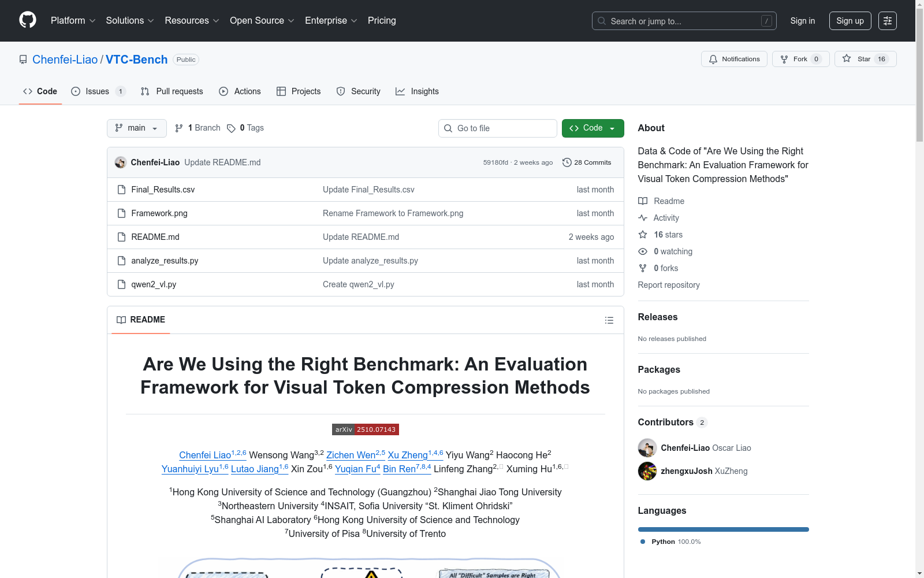Switch to the Code tab
This screenshot has width=924, height=578.
click(x=40, y=91)
